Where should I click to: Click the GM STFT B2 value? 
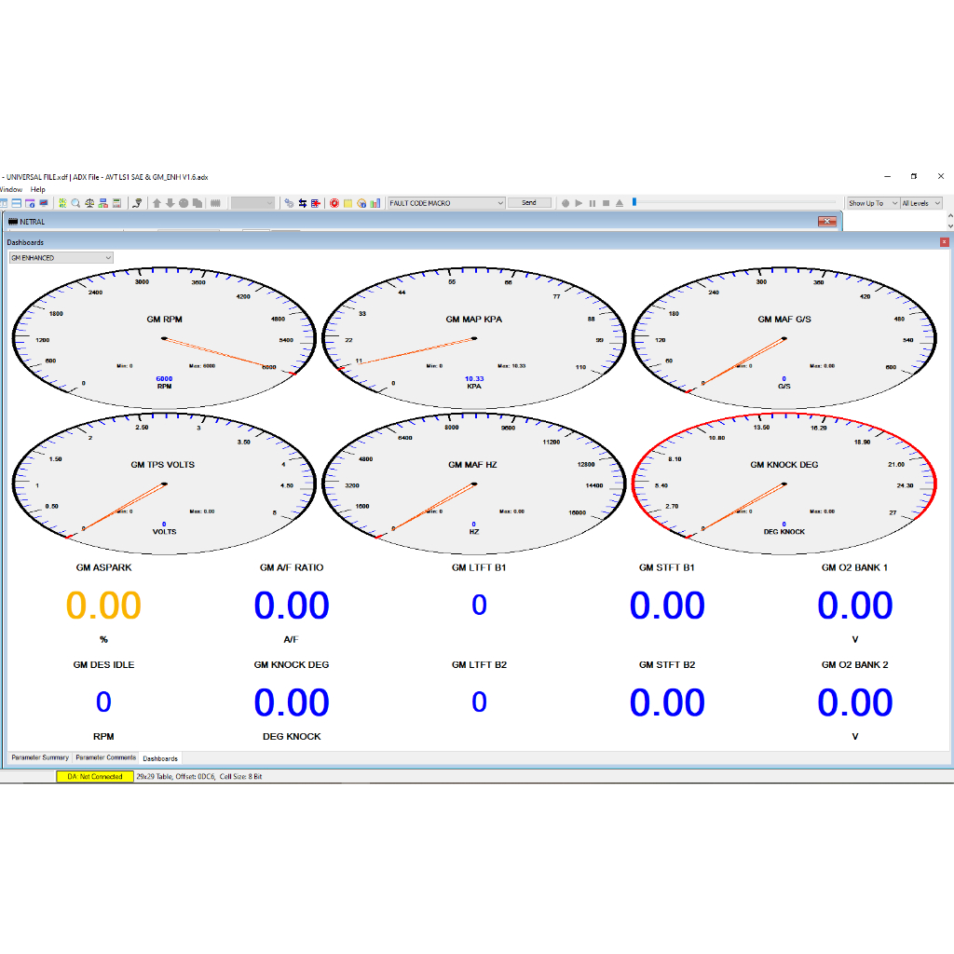pyautogui.click(x=667, y=702)
